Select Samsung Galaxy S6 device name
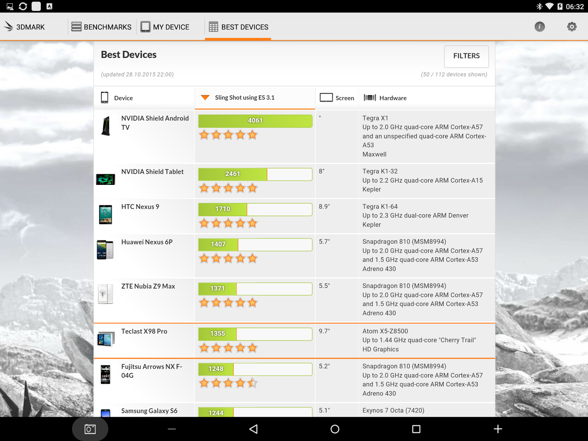Screen dimensions: 588x441 (150, 411)
